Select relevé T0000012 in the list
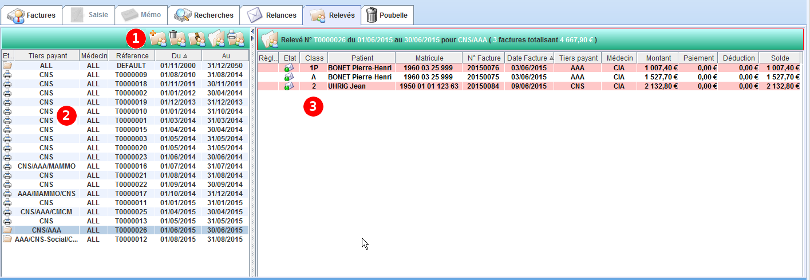 pos(132,239)
